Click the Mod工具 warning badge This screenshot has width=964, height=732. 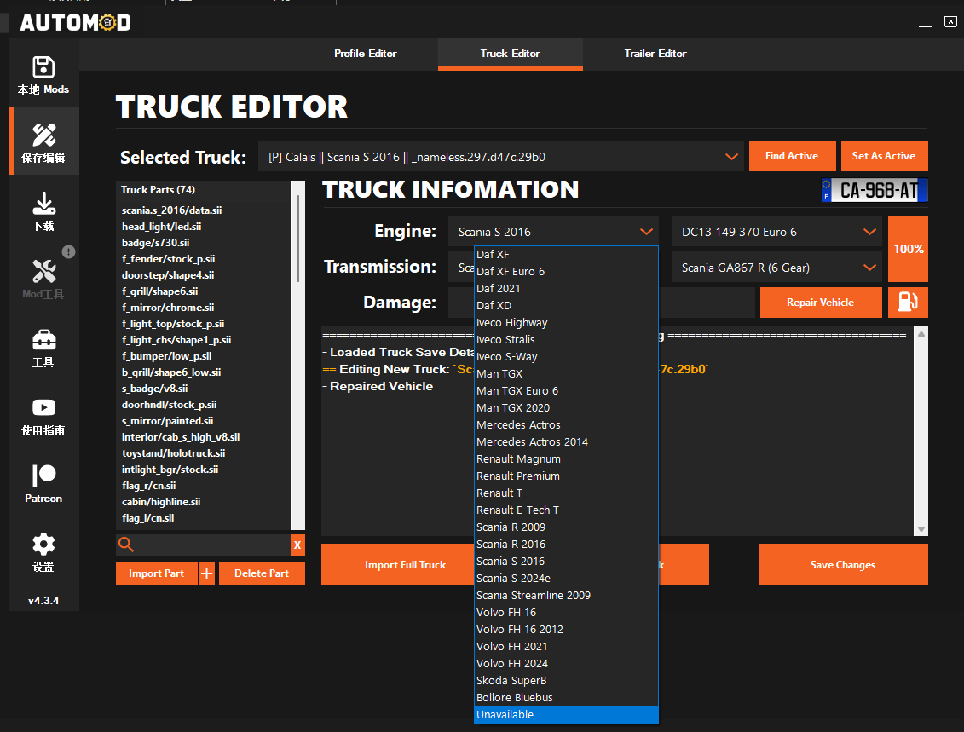click(x=69, y=251)
